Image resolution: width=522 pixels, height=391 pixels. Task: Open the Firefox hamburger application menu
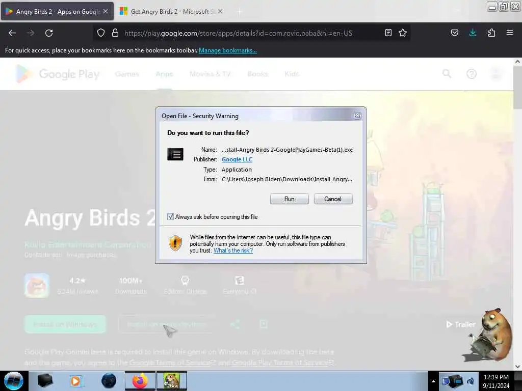[x=510, y=33]
